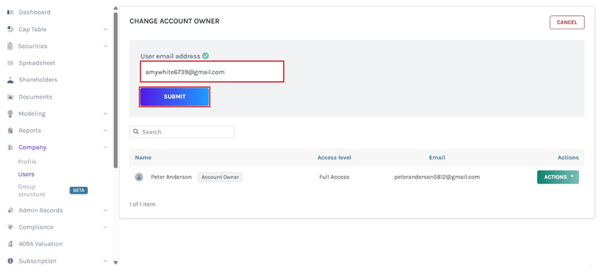Click the sidebar scroll up arrow

coord(116,8)
